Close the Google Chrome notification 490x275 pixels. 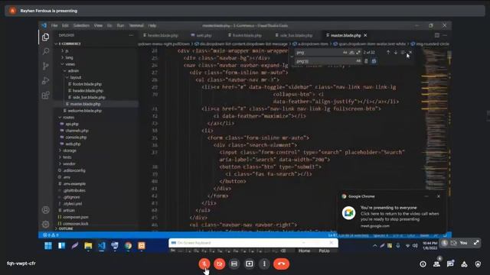[x=439, y=196]
